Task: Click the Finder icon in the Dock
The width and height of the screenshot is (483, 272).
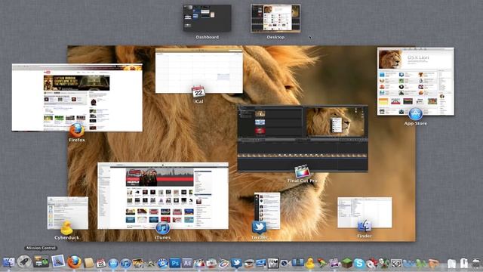Action: tap(8, 262)
